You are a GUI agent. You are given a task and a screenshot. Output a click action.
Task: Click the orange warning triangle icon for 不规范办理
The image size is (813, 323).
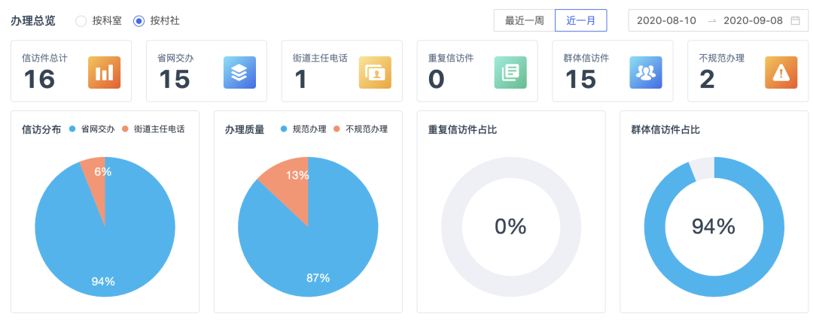click(781, 72)
